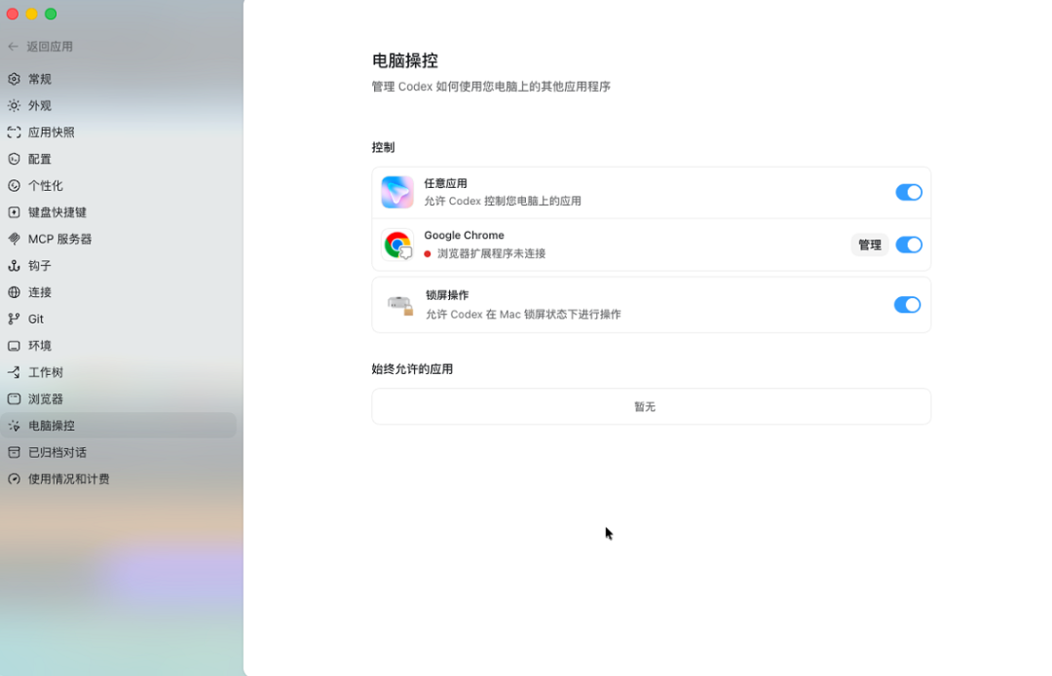Open the 常规 settings section
Image resolution: width=1052 pixels, height=676 pixels.
point(119,79)
